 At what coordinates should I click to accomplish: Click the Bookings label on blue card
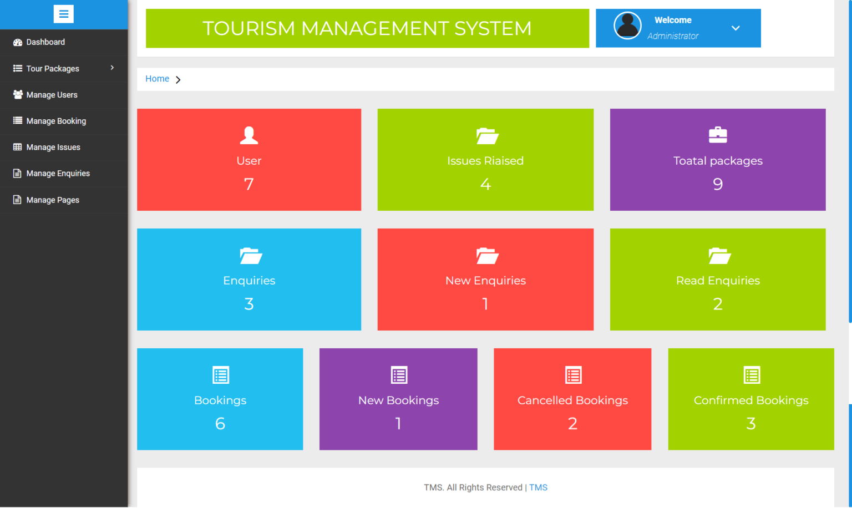coord(220,400)
